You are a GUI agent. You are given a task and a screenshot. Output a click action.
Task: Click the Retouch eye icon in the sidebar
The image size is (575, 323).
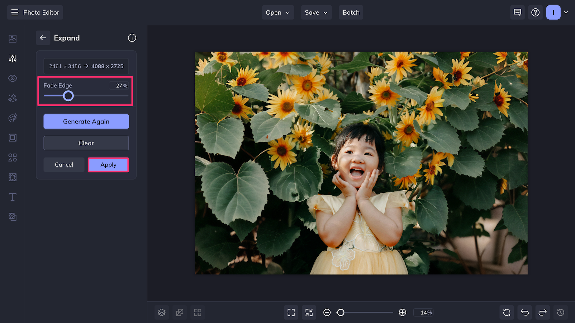click(13, 78)
